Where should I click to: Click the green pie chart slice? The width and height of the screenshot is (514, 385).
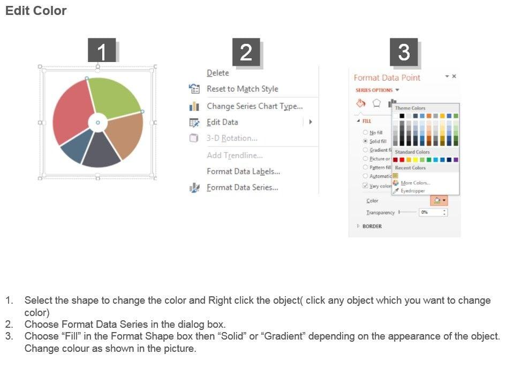[115, 95]
